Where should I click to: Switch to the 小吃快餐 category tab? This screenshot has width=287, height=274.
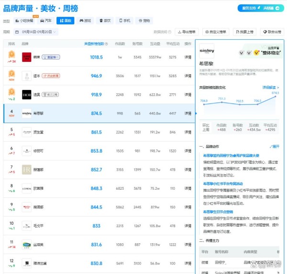pos(24,21)
